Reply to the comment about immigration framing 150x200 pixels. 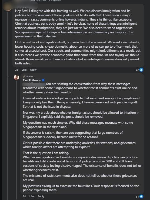click(x=33, y=70)
